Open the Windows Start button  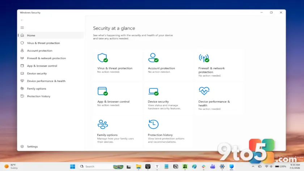point(72,166)
